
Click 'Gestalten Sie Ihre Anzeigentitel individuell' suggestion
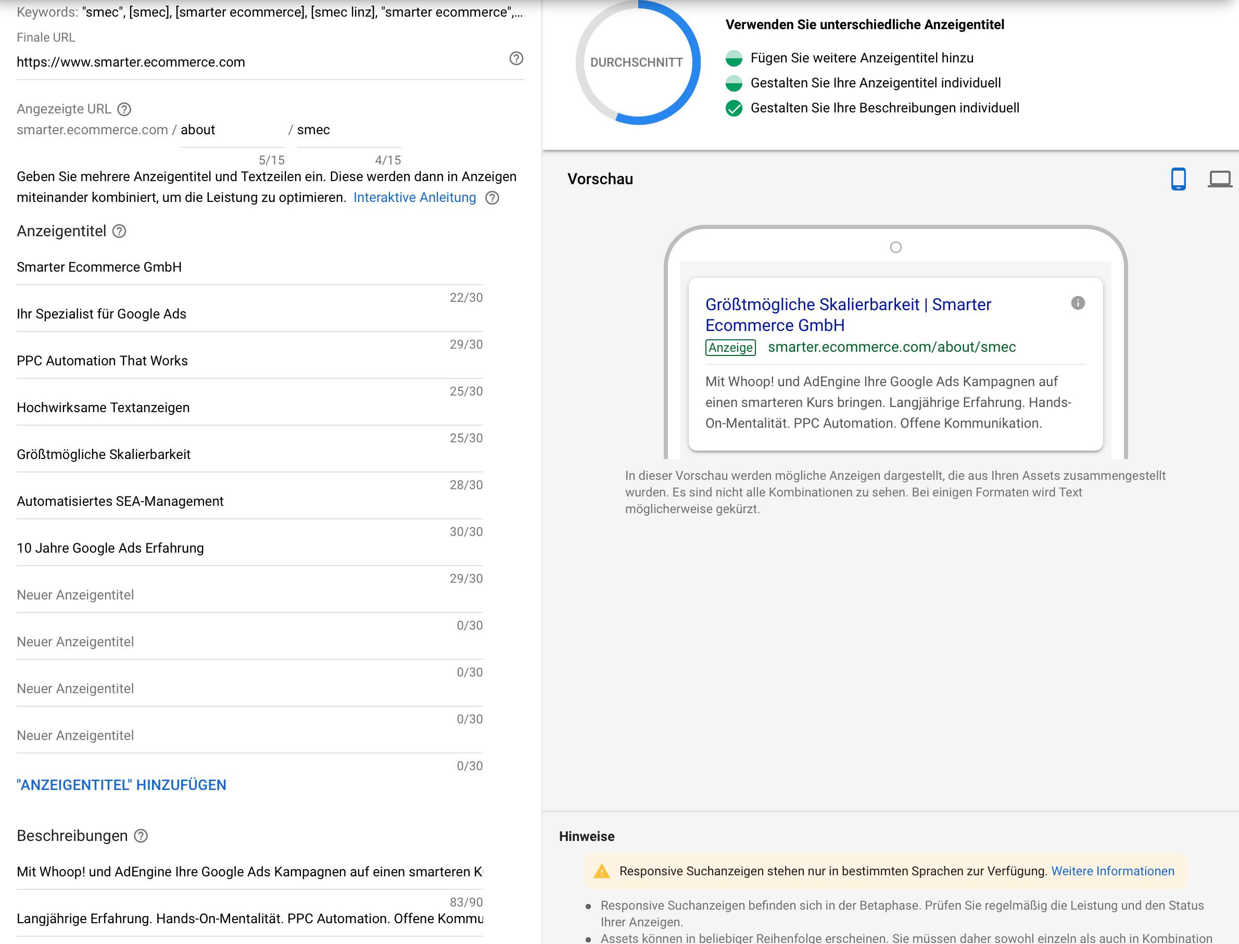875,83
